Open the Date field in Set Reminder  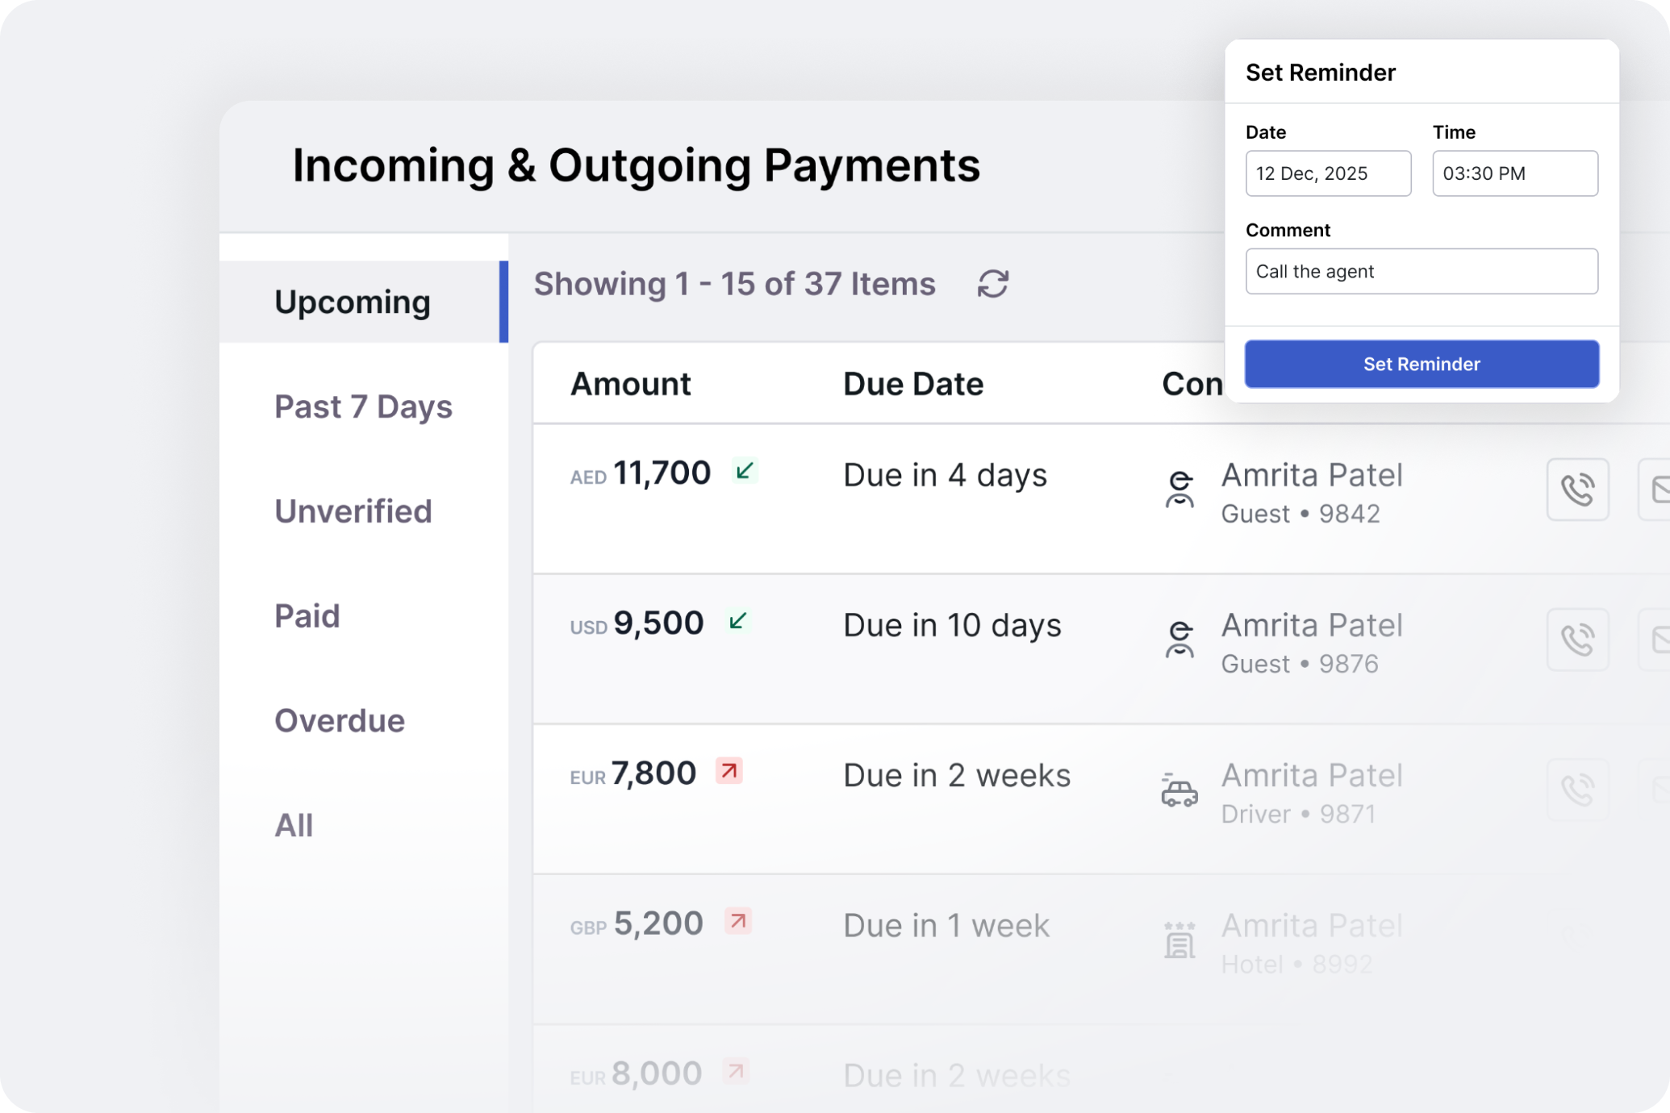click(x=1328, y=173)
